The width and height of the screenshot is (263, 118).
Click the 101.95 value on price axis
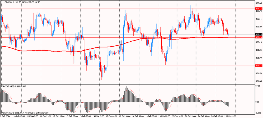(x=259, y=50)
